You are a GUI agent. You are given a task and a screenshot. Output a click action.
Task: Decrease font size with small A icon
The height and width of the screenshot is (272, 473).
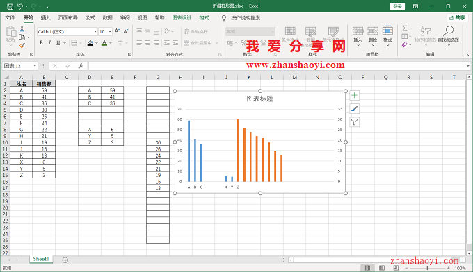coord(126,31)
